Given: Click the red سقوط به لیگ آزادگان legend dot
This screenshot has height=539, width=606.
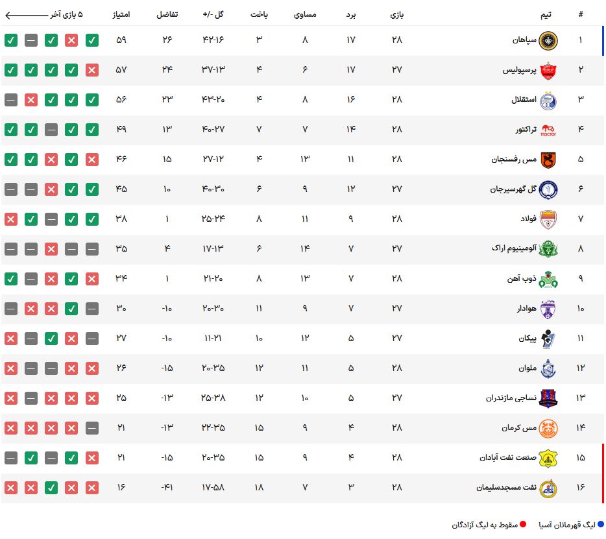Looking at the screenshot, I should (x=523, y=525).
